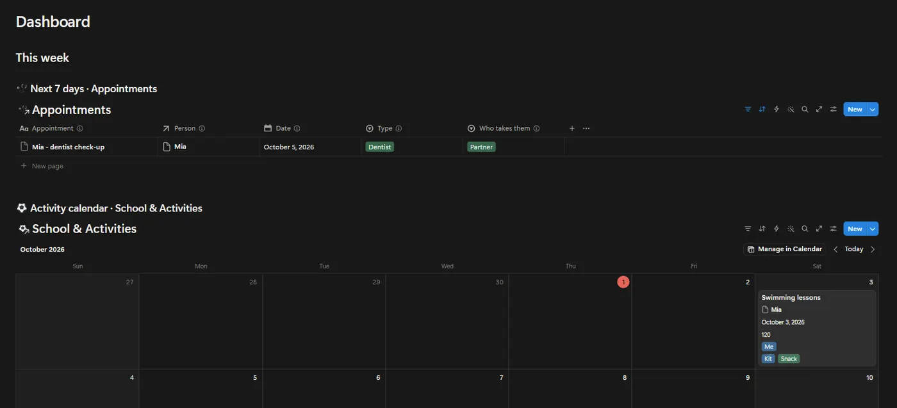Click School & Activities open-full-page arrows icon
This screenshot has height=408, width=897.
[x=819, y=229]
